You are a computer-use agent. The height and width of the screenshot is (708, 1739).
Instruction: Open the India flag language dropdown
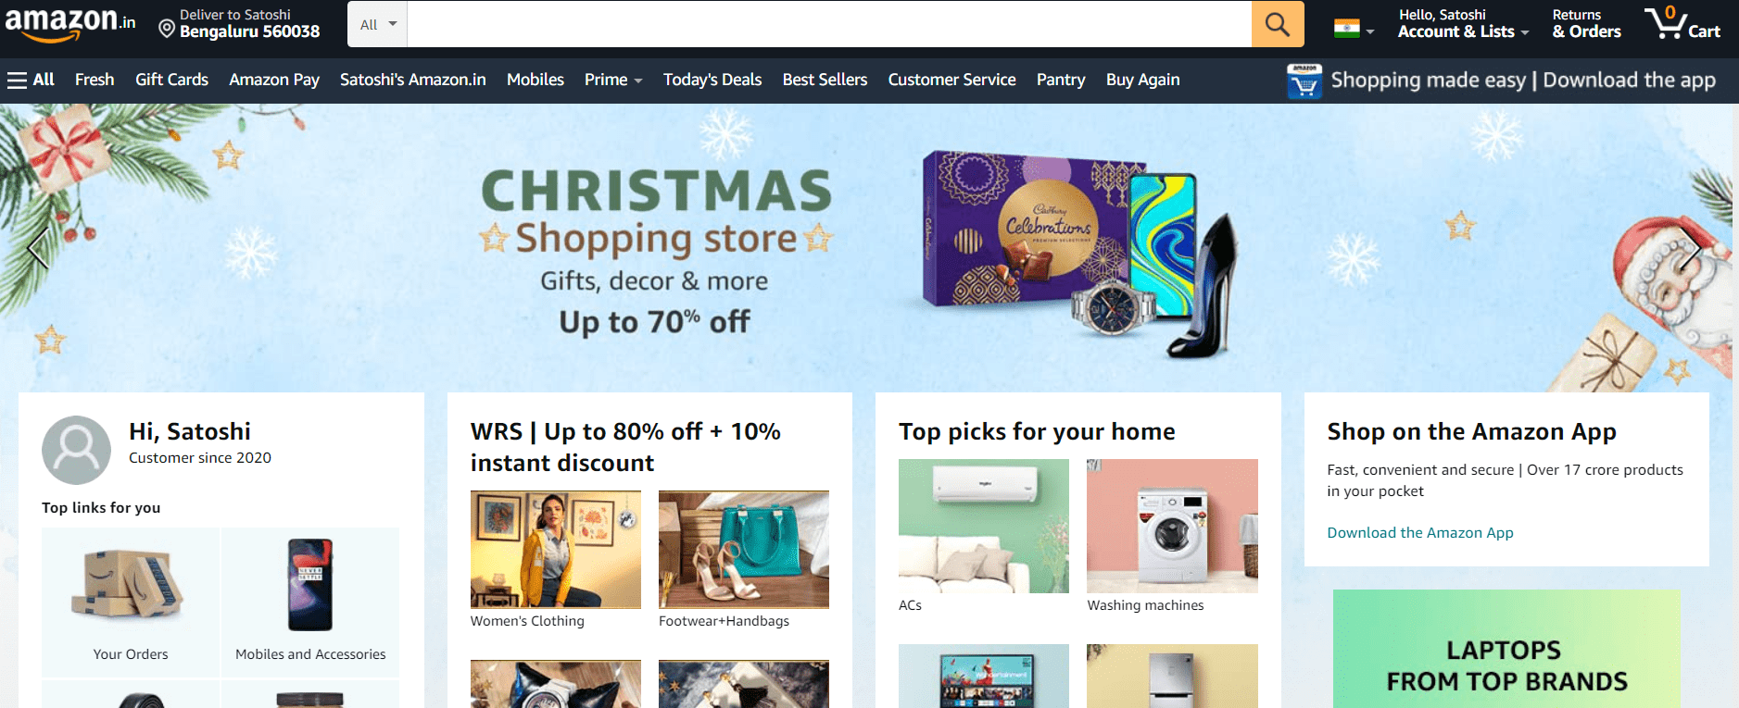[1354, 30]
